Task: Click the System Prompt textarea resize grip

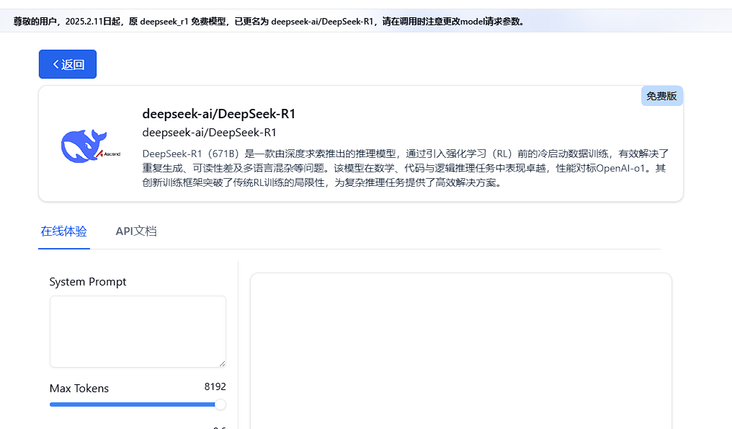Action: click(222, 363)
